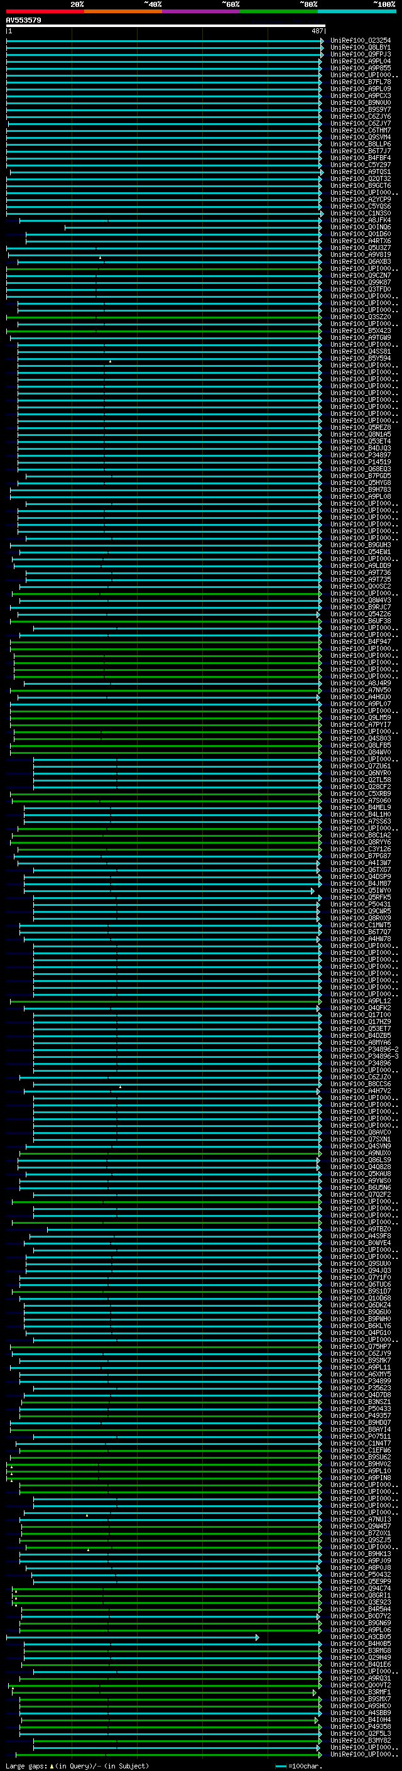Select the UniRef100_B3RMF1 entry
Image resolution: width=402 pixels, height=1771 pixels.
[x=360, y=1692]
